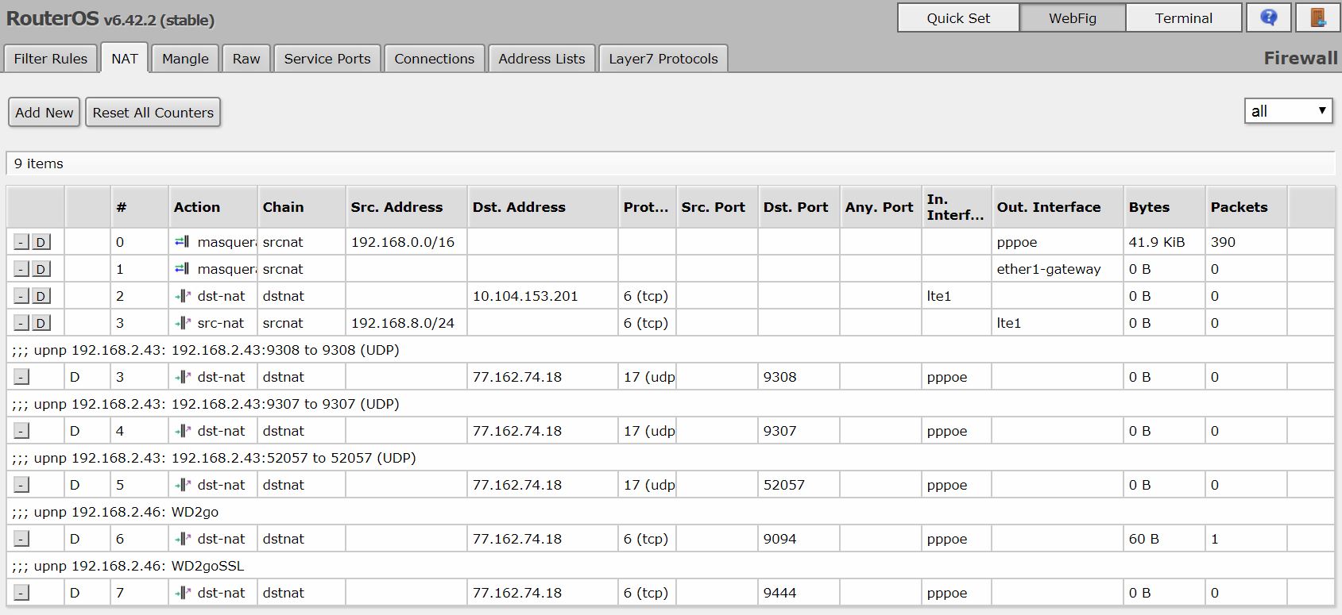Click dst-nat icon in port 9444 rule

pyautogui.click(x=183, y=593)
